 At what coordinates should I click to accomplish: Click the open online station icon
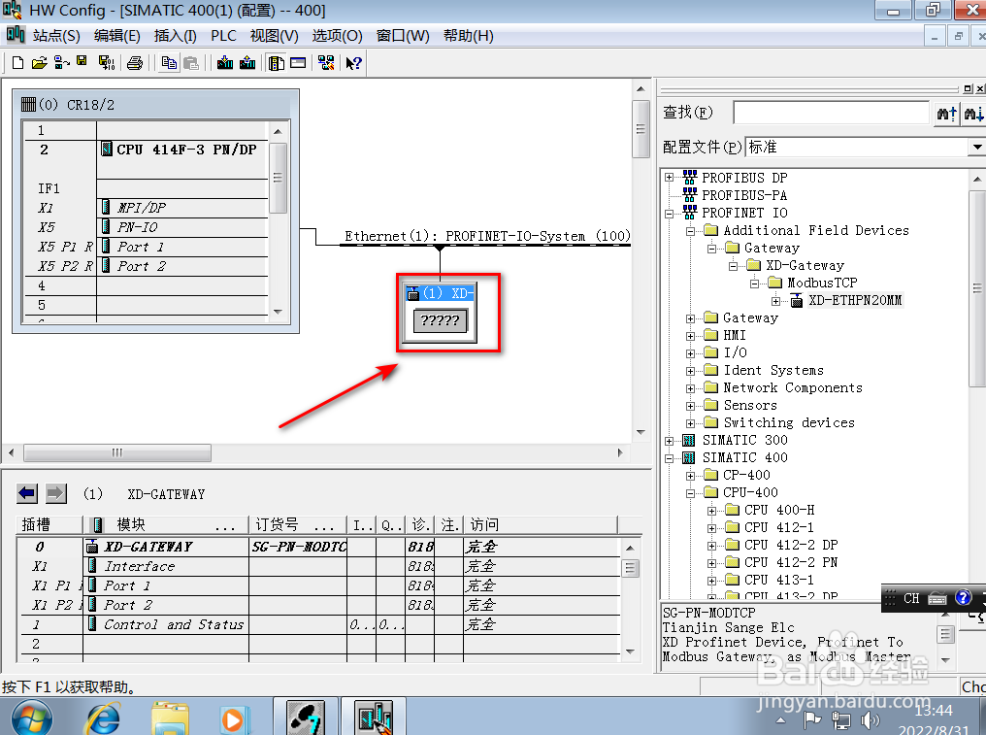(x=61, y=63)
